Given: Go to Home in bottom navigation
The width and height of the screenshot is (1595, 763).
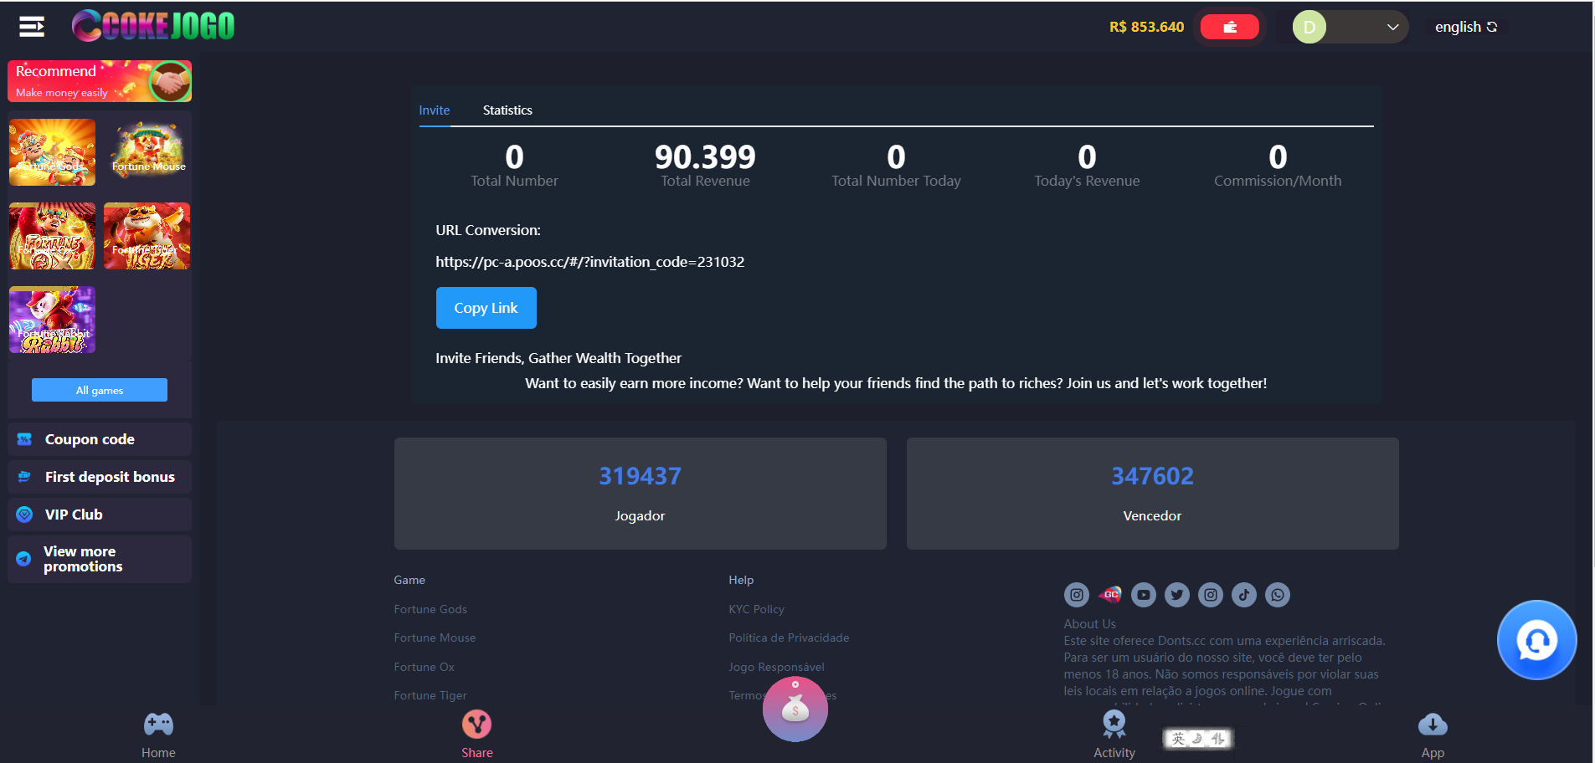Looking at the screenshot, I should point(158,735).
